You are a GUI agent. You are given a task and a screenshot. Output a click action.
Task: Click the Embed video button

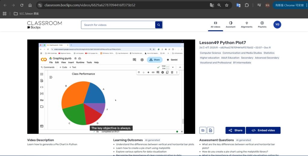(x=263, y=130)
